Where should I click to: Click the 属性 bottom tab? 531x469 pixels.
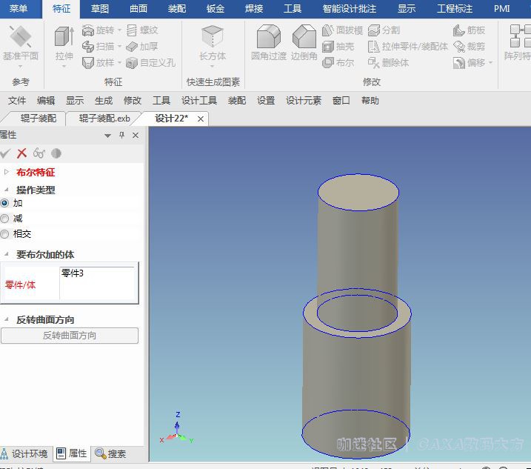(72, 453)
